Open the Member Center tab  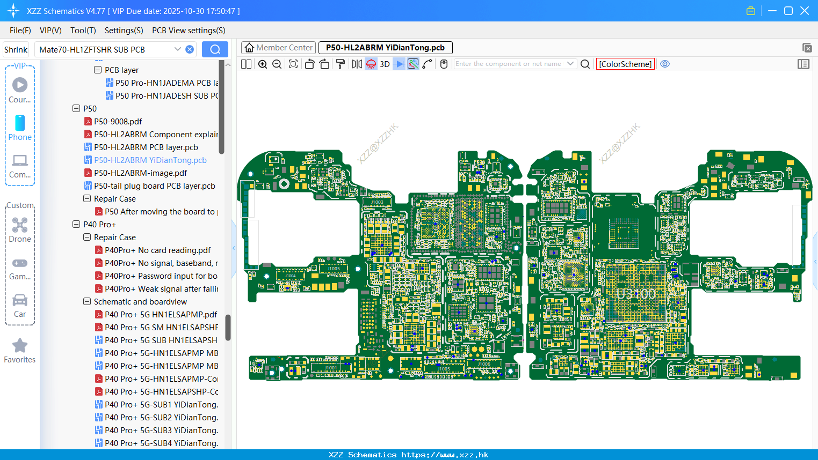(x=278, y=48)
